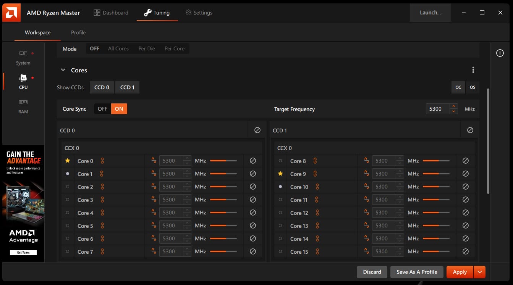Click the disable icon in CCD 1 header
513x285 pixels.
470,130
